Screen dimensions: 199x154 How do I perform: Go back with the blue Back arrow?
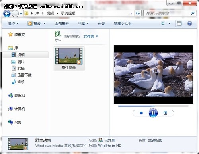7,13
